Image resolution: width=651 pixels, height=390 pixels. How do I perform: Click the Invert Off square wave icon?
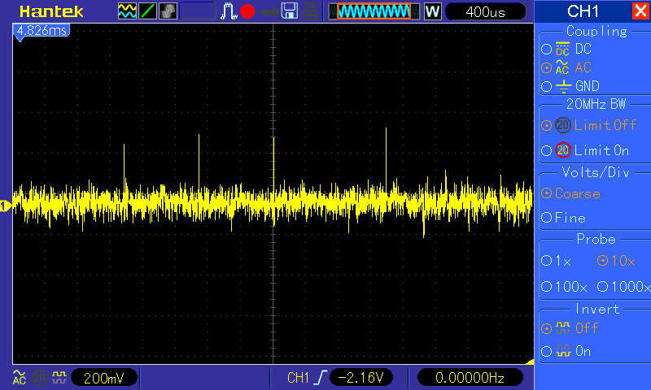563,328
